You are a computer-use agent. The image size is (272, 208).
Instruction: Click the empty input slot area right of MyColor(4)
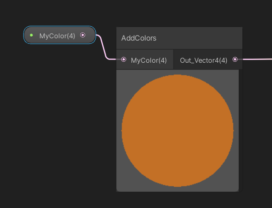click(x=170, y=59)
